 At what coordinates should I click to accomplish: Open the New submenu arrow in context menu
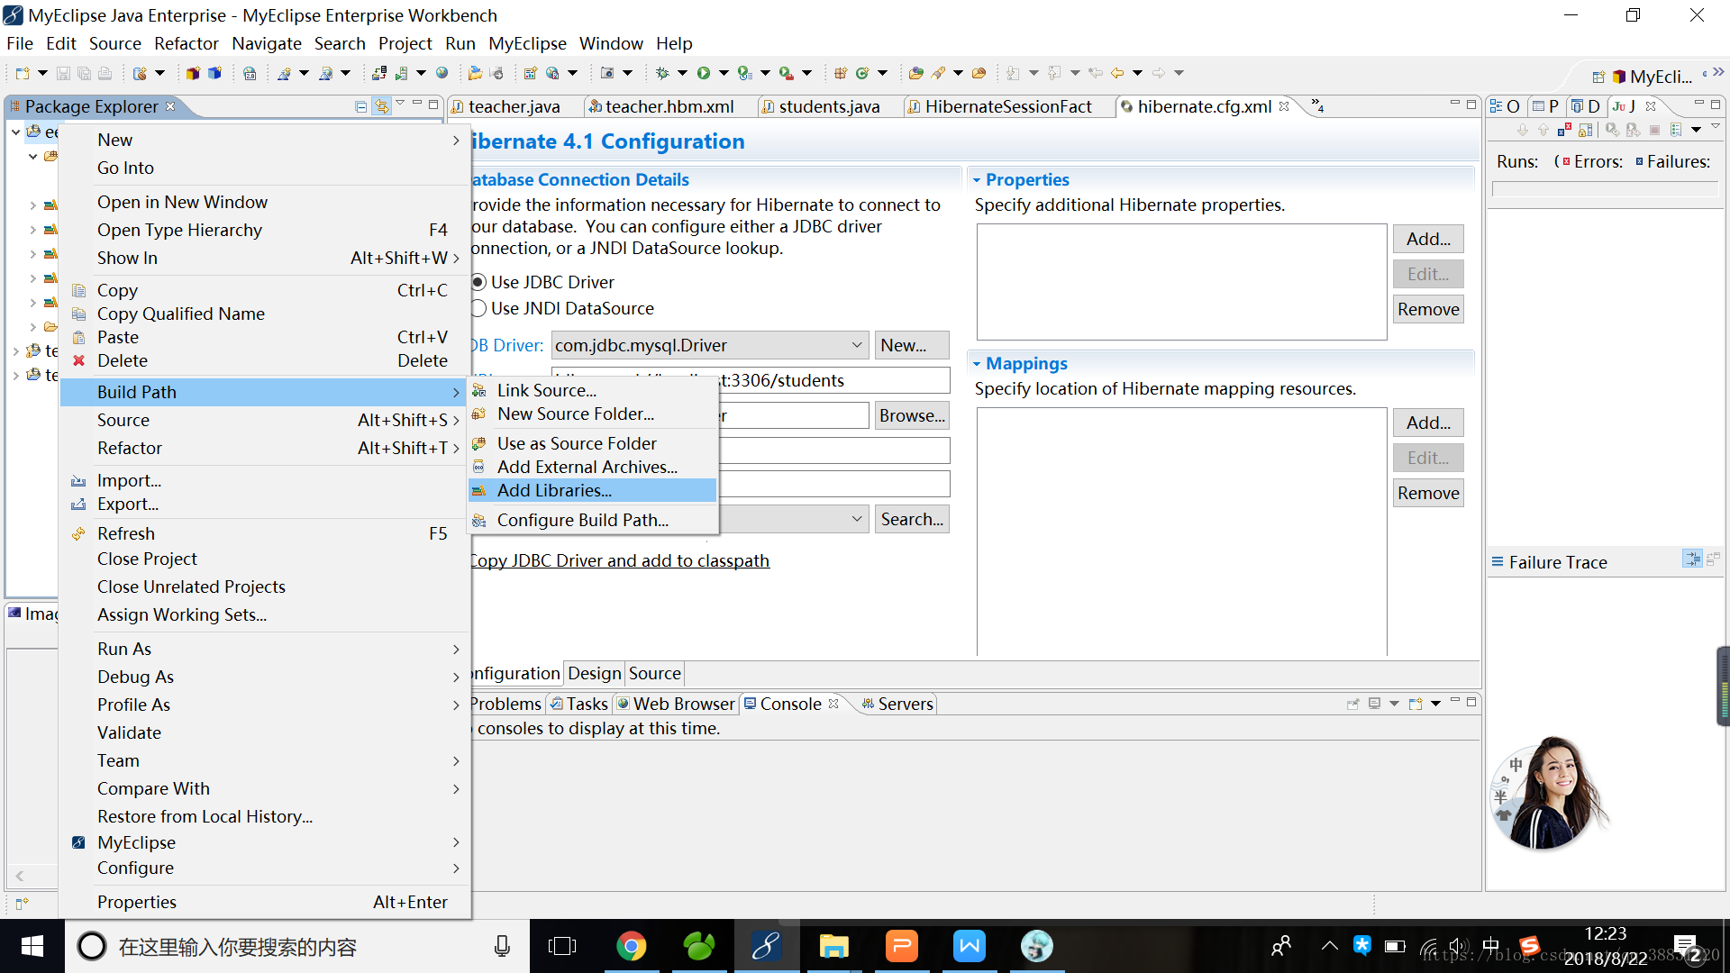[456, 140]
